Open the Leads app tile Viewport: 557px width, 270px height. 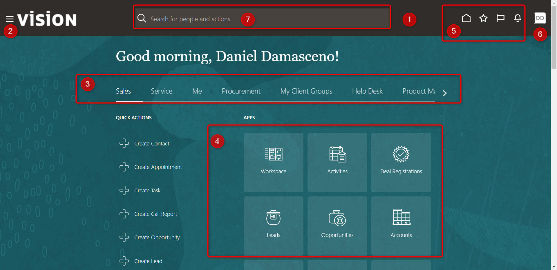pyautogui.click(x=273, y=226)
